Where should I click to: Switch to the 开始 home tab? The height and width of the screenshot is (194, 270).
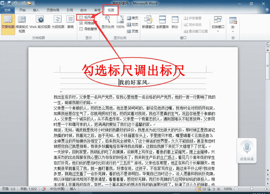22,10
